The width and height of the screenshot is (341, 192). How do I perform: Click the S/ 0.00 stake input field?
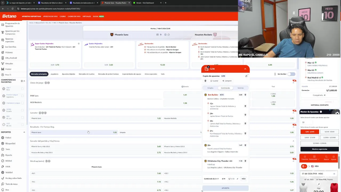pyautogui.click(x=233, y=179)
